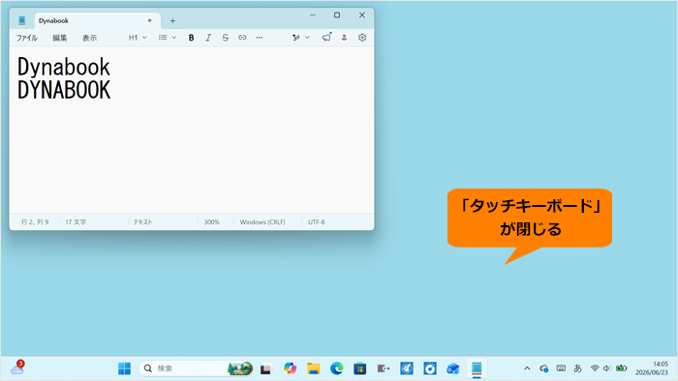Open Microsoft Edge from taskbar
The height and width of the screenshot is (381, 678).
pyautogui.click(x=336, y=368)
